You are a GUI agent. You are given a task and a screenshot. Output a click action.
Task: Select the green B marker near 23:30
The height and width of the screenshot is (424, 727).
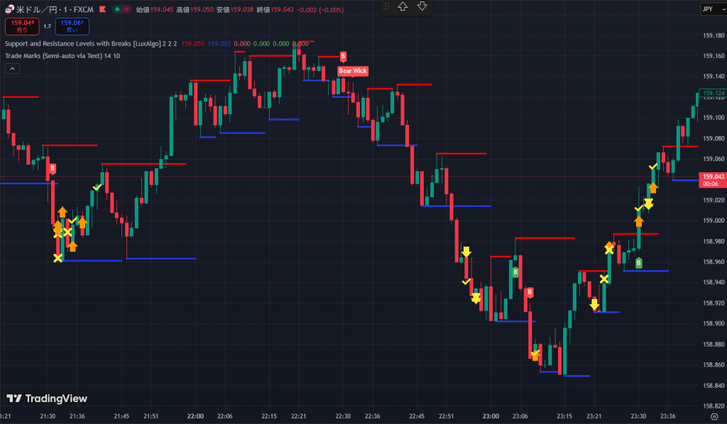click(639, 263)
